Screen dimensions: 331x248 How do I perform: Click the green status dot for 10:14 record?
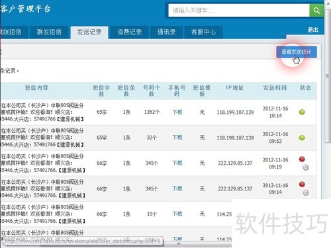(302, 112)
